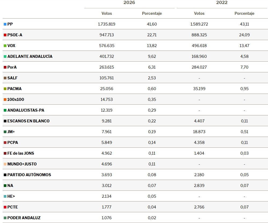Click the Votos header under 2026

[x=107, y=13]
